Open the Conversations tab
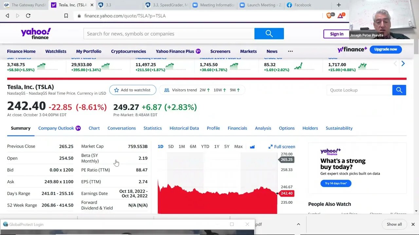Viewport: 419px width, 235px height. pos(121,128)
